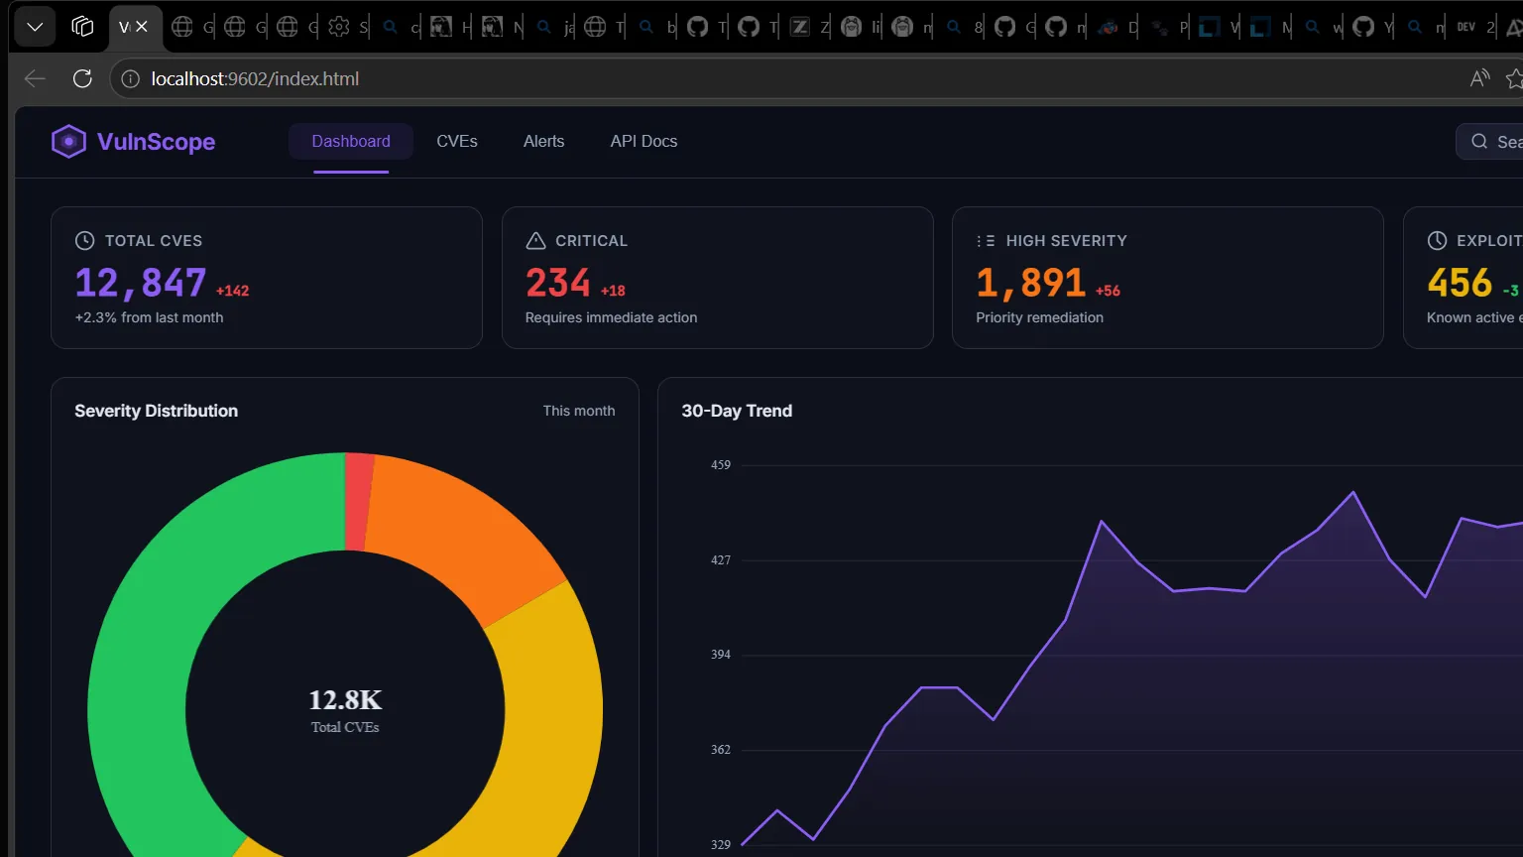The width and height of the screenshot is (1523, 857).
Task: Reload the page with the refresh icon
Action: coord(82,78)
